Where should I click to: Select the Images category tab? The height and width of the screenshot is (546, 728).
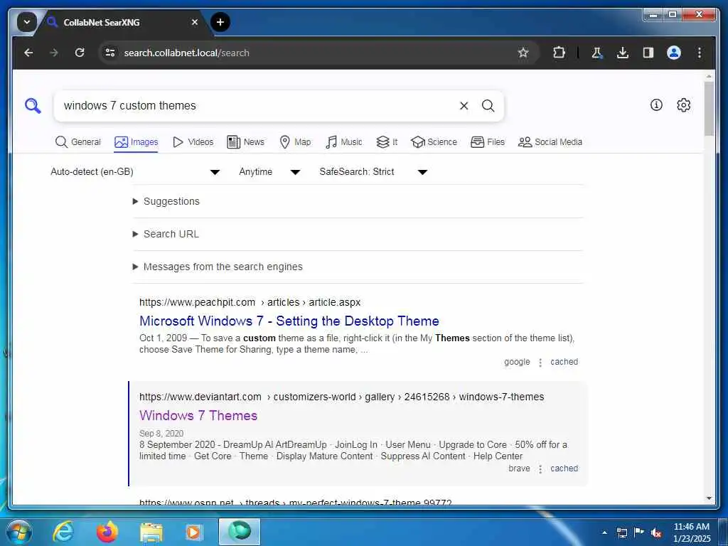click(136, 142)
